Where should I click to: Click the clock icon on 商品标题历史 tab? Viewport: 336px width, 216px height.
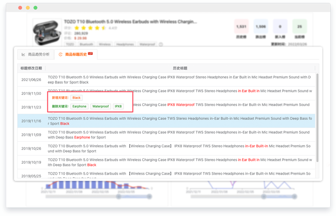(61, 55)
